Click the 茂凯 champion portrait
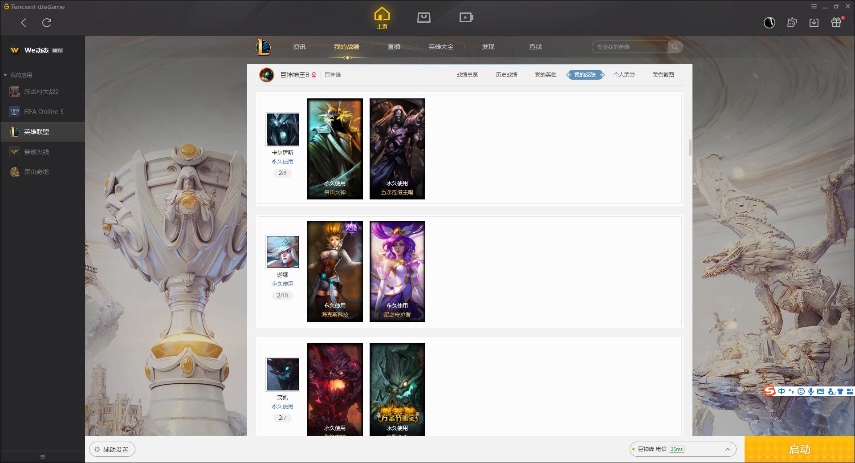Viewport: 855px width, 463px height. click(x=283, y=374)
